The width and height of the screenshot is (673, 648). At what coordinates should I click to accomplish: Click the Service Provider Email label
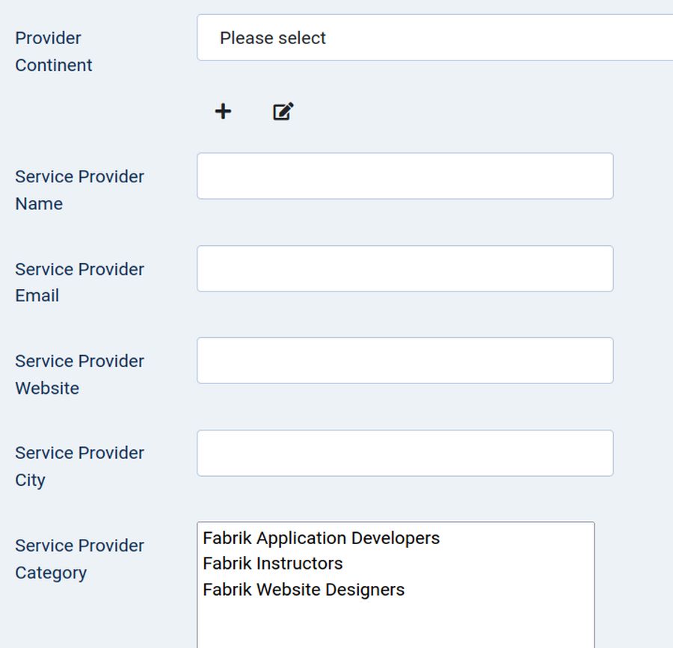coord(79,282)
